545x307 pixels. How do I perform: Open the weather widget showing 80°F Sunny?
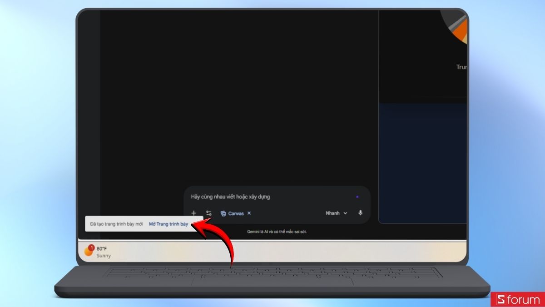point(98,252)
